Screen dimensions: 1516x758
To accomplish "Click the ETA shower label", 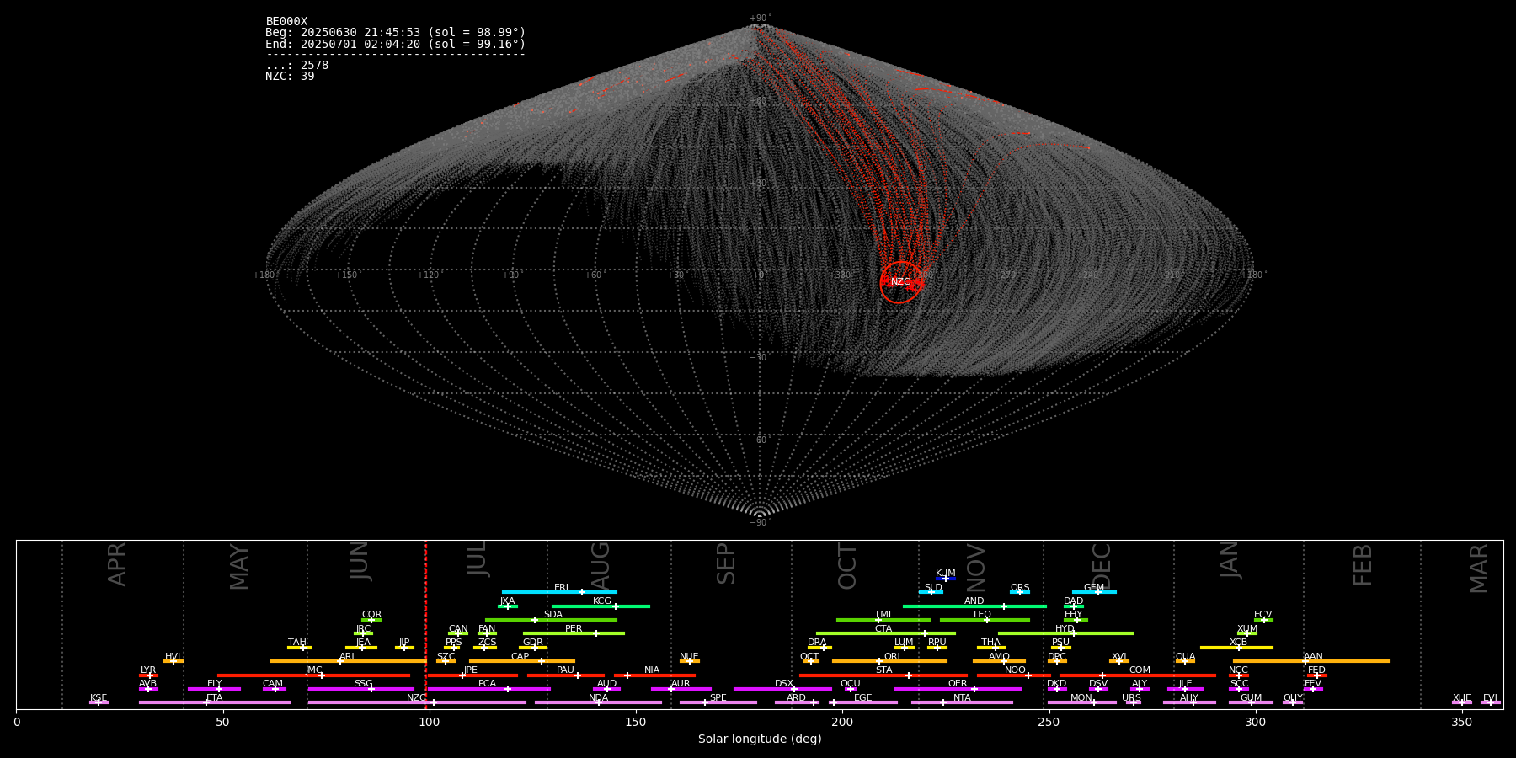I will point(215,698).
